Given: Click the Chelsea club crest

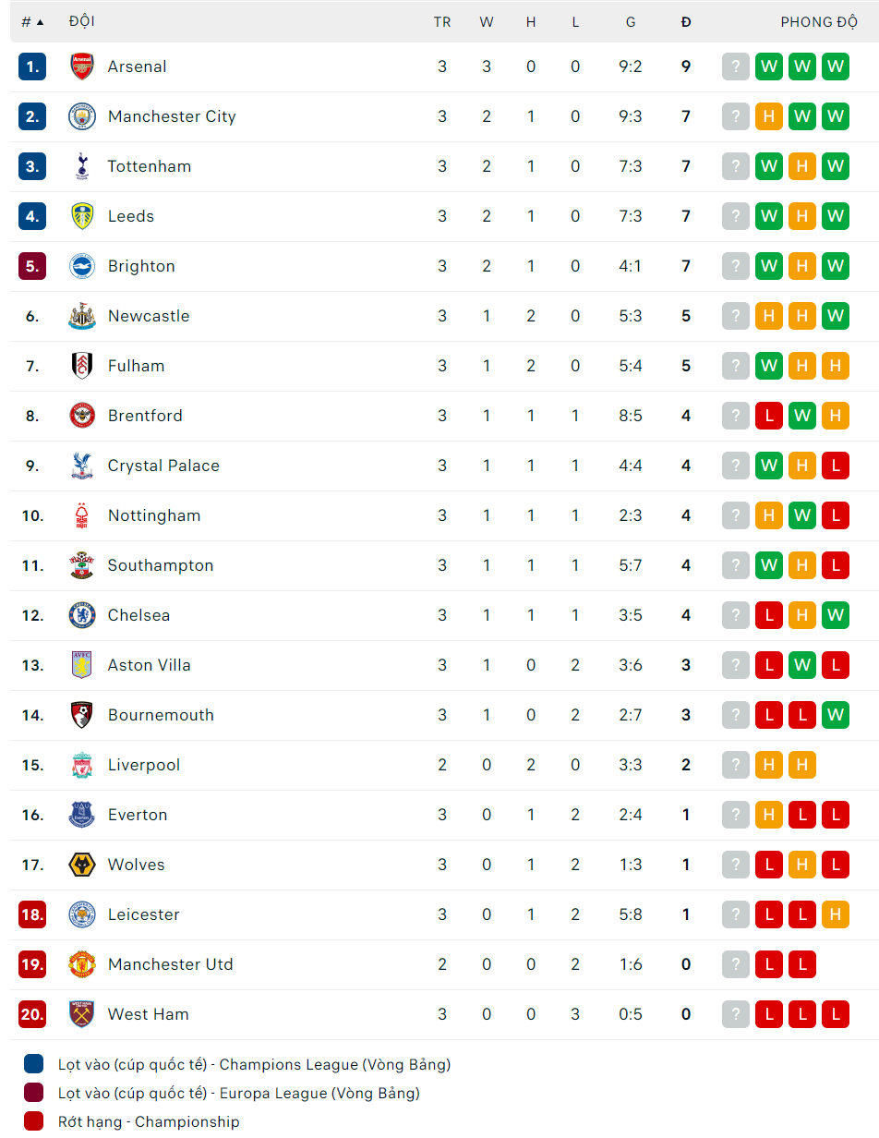Looking at the screenshot, I should pyautogui.click(x=82, y=615).
